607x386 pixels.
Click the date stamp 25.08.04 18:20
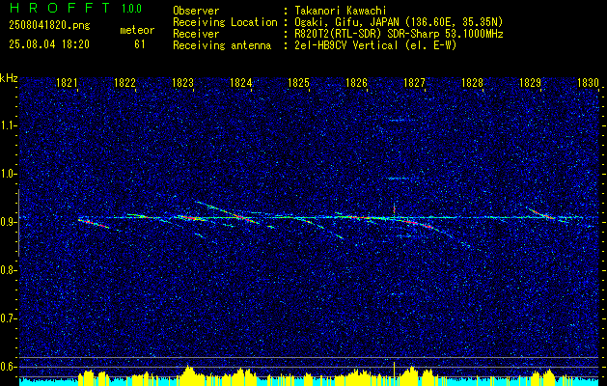click(49, 44)
